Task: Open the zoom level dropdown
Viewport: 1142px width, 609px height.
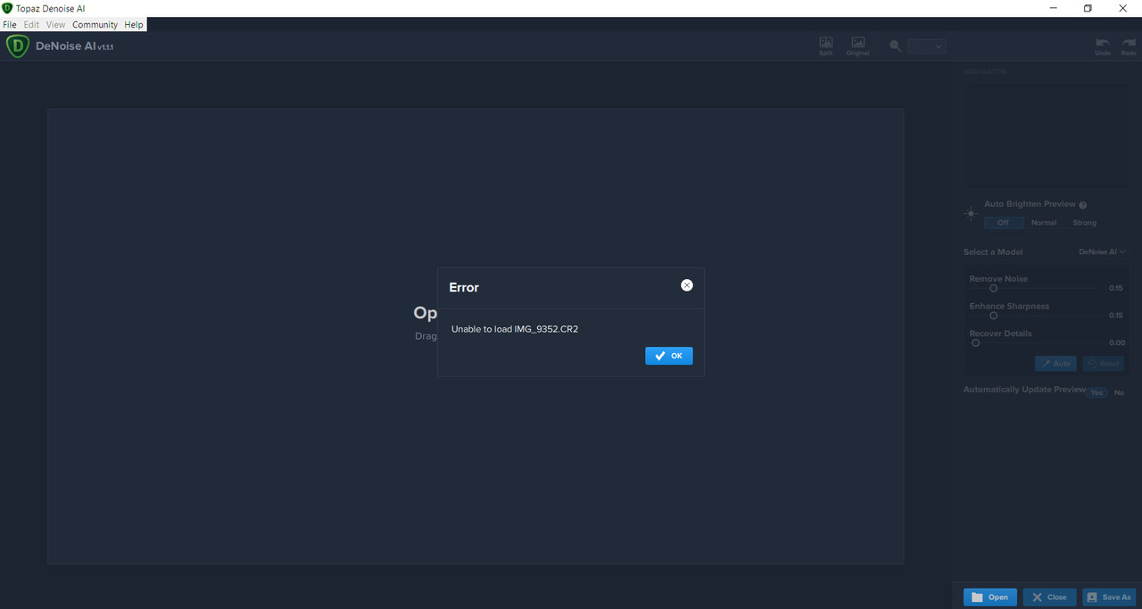Action: [927, 46]
